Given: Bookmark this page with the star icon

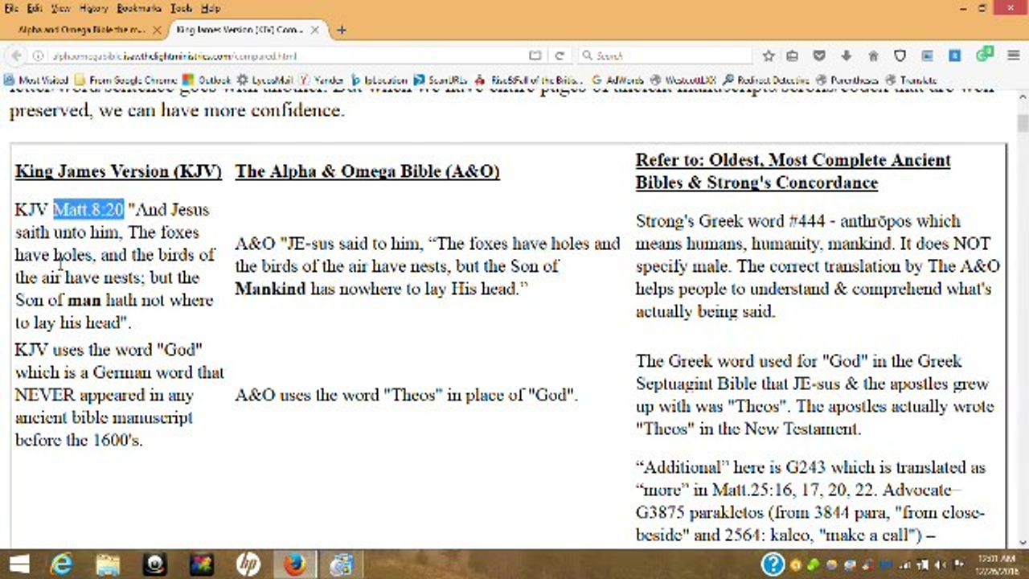Looking at the screenshot, I should tap(769, 55).
